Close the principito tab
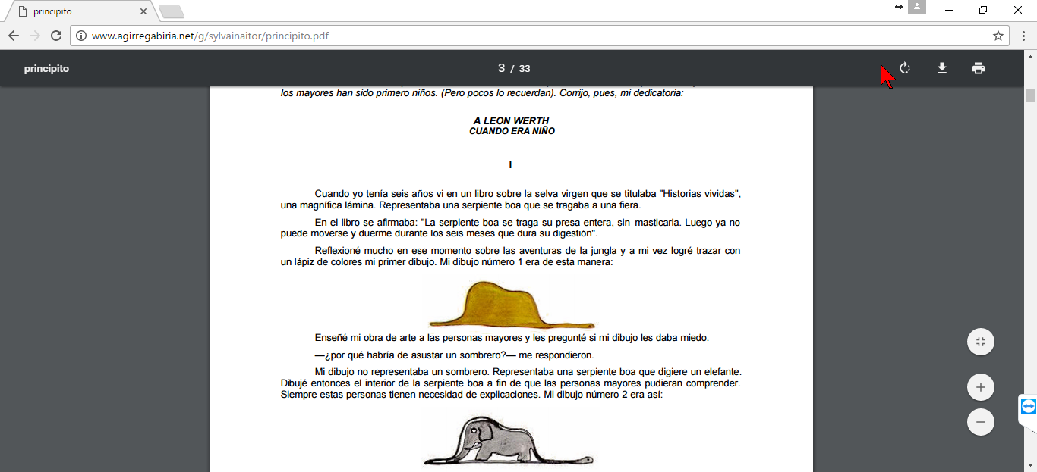The image size is (1037, 472). tap(143, 11)
